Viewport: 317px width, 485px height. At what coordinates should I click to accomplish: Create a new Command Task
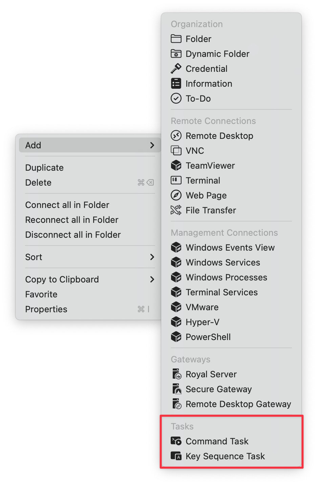pos(231,441)
